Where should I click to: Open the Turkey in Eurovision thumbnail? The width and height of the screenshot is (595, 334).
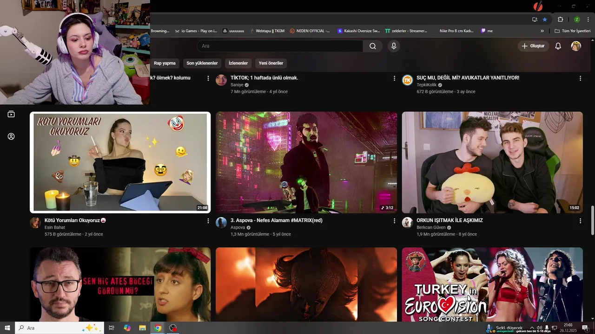coord(492,284)
